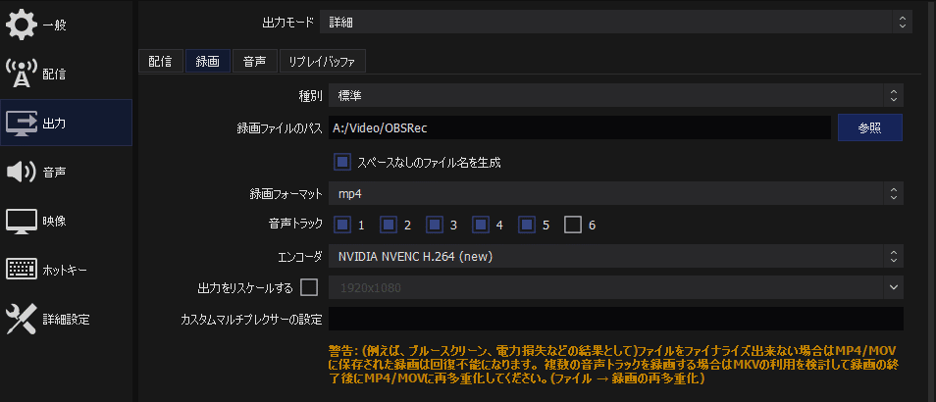Click the orange 警告 warning text
This screenshot has width=936, height=402.
coord(614,364)
